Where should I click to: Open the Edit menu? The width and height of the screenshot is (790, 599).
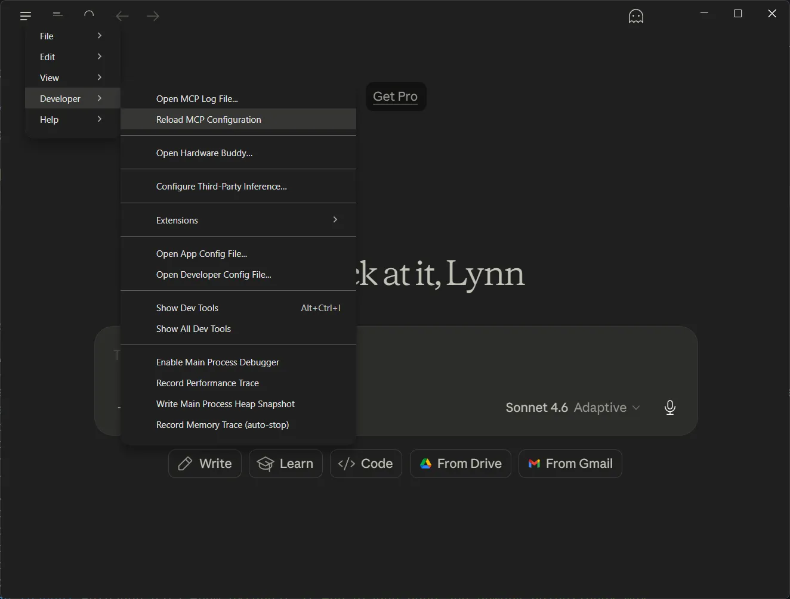click(x=73, y=57)
